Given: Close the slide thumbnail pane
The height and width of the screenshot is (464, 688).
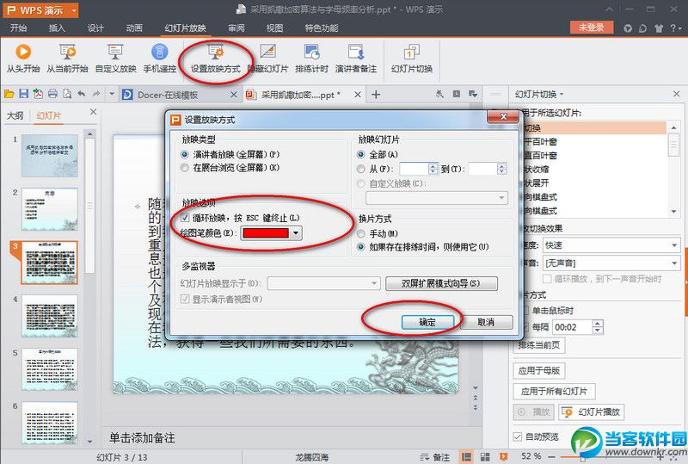Looking at the screenshot, I should coord(93,112).
